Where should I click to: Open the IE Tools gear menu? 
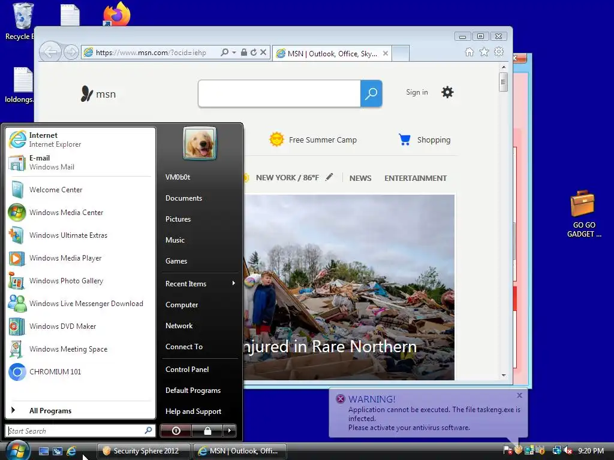coord(499,52)
